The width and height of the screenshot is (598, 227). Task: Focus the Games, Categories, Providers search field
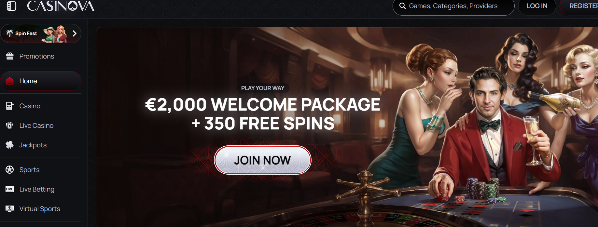tap(453, 6)
